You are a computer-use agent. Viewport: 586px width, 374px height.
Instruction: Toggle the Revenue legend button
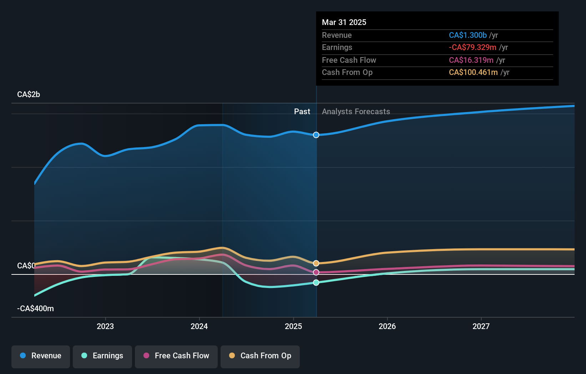point(41,357)
